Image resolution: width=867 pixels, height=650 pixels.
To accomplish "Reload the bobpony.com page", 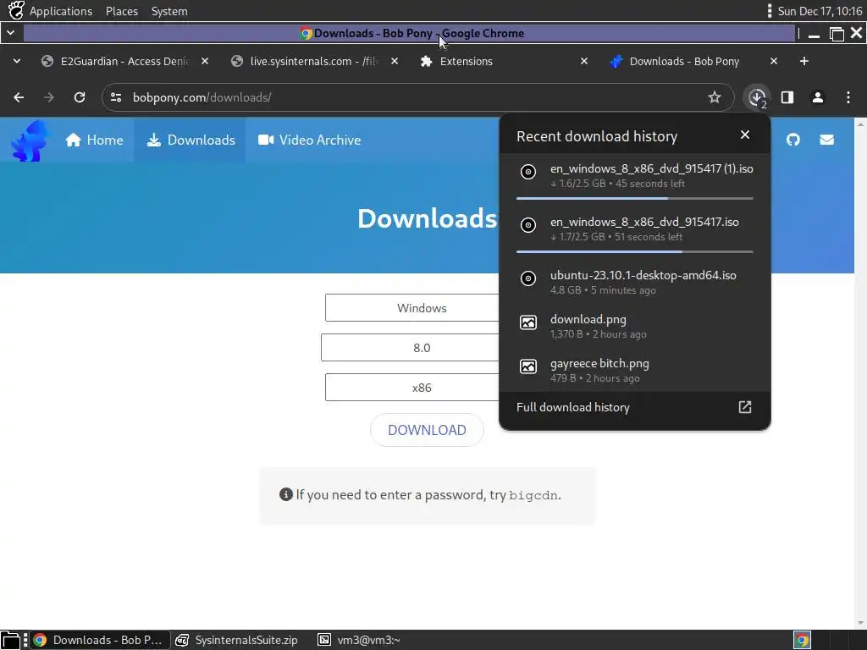I will tap(80, 98).
